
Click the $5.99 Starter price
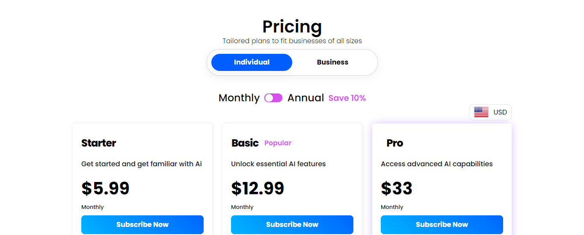tap(105, 188)
